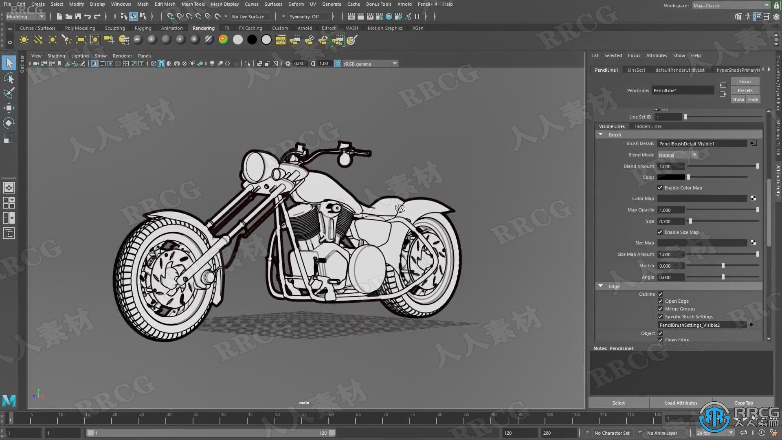Open the Modeling menu set dropdown
The width and height of the screenshot is (782, 440).
pyautogui.click(x=25, y=17)
